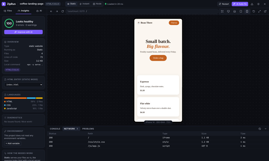Open the Network panel tab
Image resolution: width=269 pixels, height=161 pixels.
pos(71,129)
